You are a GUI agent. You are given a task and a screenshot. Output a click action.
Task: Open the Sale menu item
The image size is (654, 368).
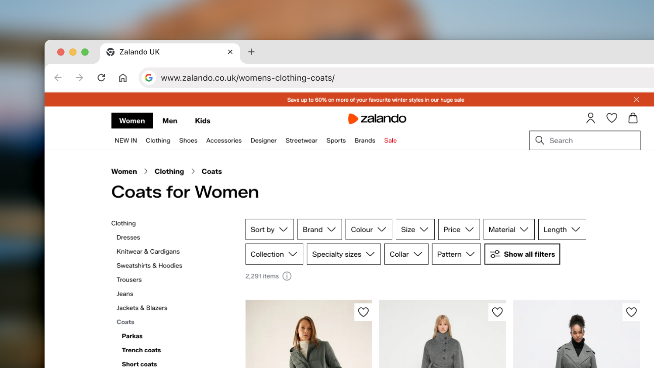(390, 140)
